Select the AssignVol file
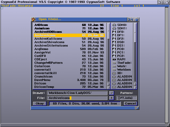 pos(69,52)
